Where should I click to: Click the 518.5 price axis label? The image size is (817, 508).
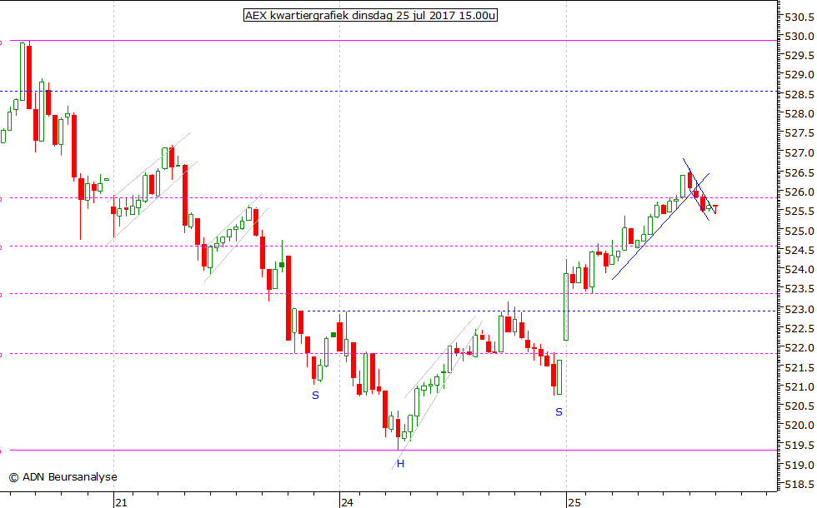799,485
